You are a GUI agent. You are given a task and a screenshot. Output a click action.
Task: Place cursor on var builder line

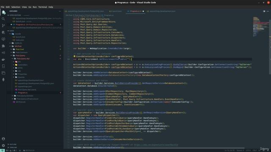(x=102, y=49)
